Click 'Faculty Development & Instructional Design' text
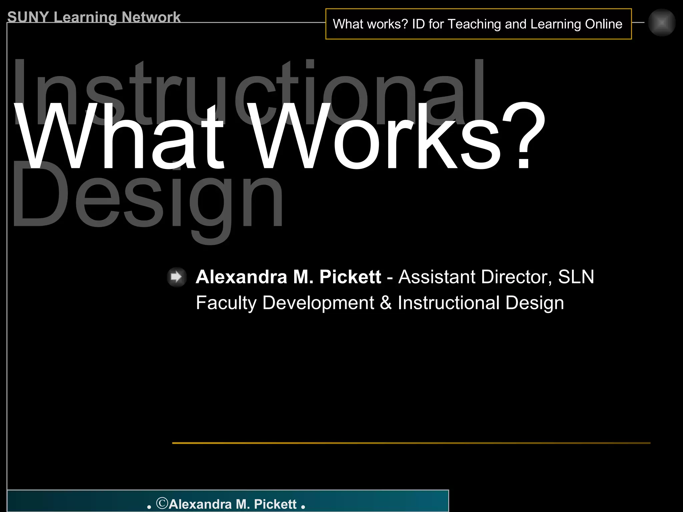Image resolution: width=683 pixels, height=512 pixels. [380, 303]
